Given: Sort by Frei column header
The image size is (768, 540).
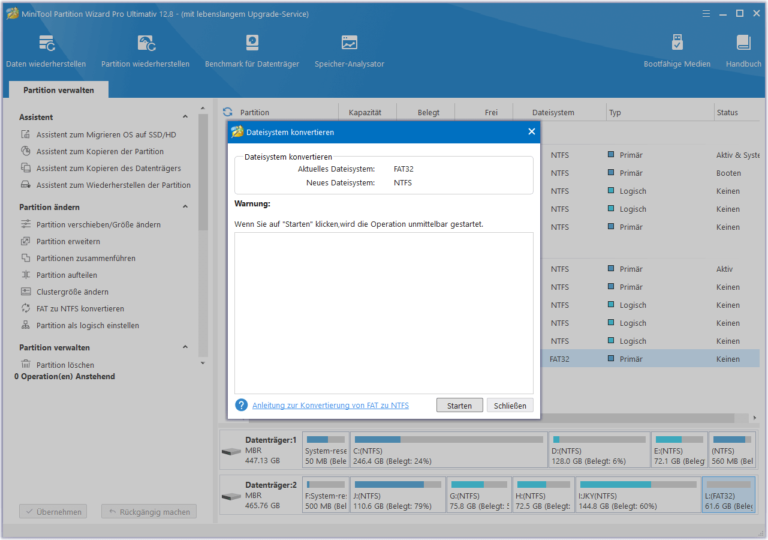Looking at the screenshot, I should tap(484, 112).
